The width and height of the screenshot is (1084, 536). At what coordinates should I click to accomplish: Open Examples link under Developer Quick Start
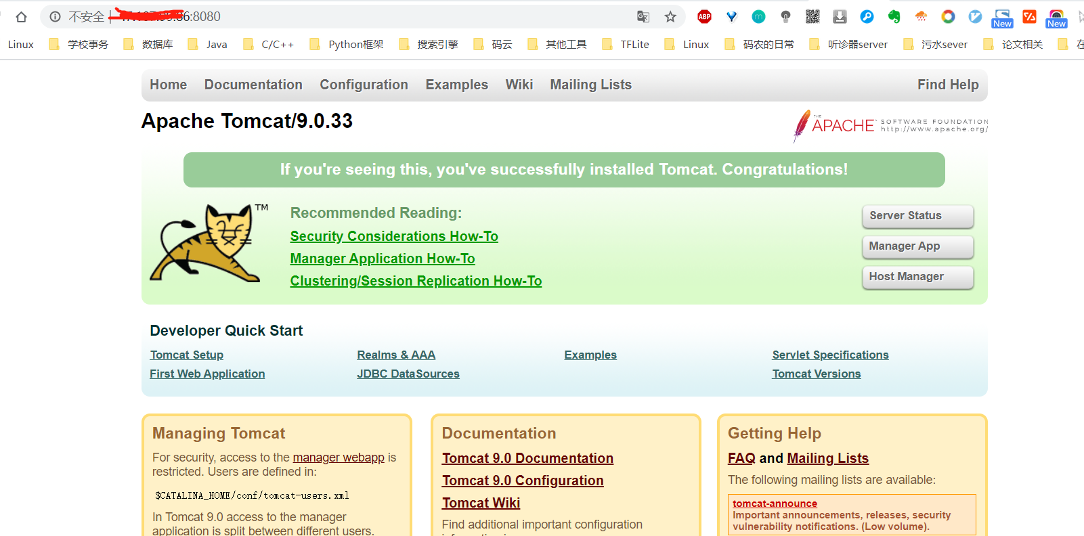[590, 355]
